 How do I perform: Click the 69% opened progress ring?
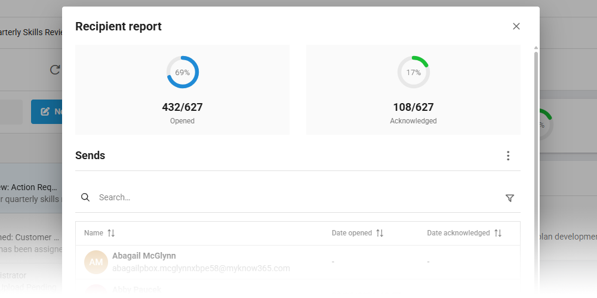(182, 72)
